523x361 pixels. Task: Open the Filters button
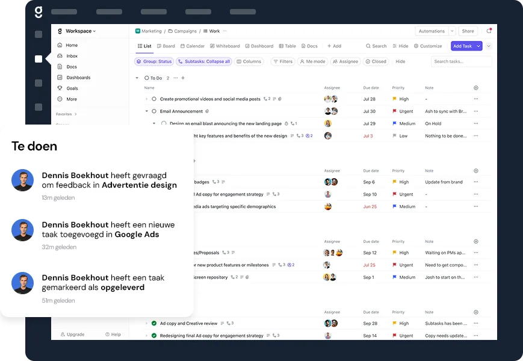pos(283,61)
